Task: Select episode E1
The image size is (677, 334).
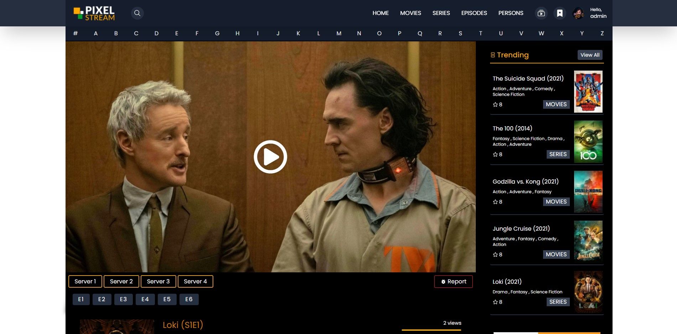Action: click(81, 299)
